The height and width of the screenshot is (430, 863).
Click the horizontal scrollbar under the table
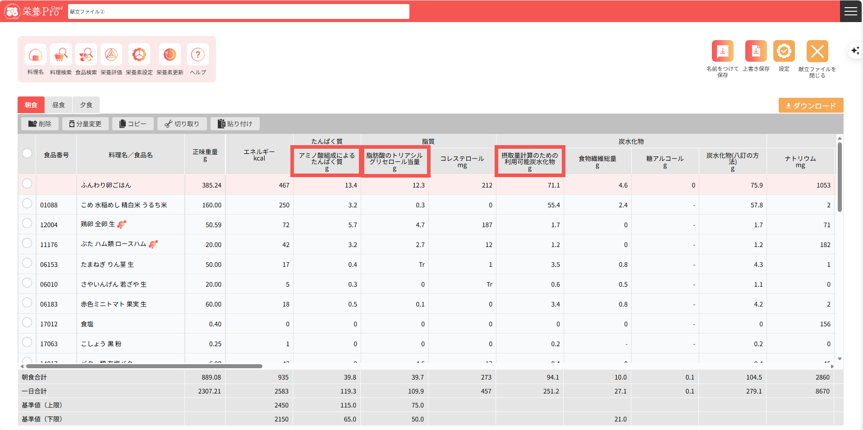point(144,366)
